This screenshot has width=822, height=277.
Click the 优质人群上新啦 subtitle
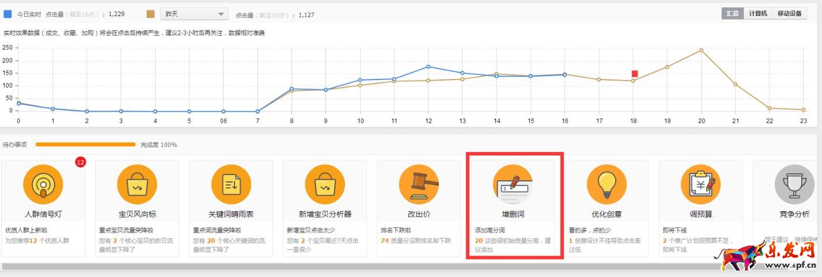(26, 230)
